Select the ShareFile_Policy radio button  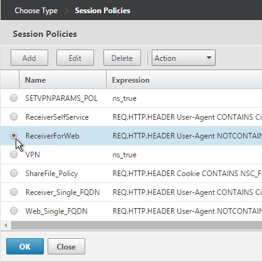click(x=14, y=173)
